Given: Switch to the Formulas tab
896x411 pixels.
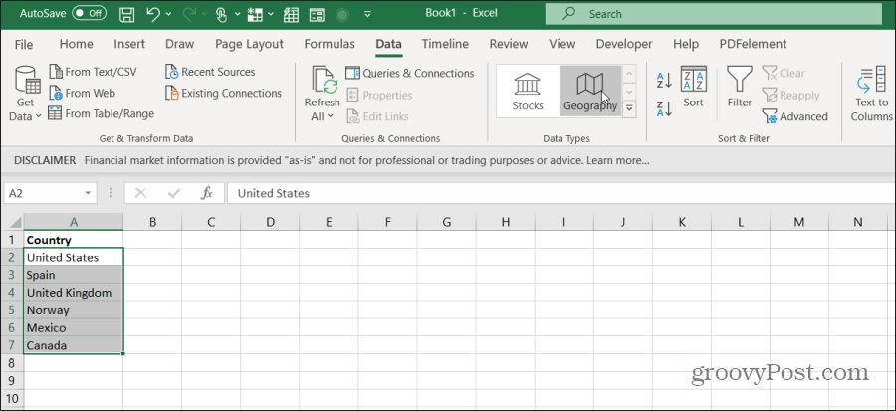Looking at the screenshot, I should pyautogui.click(x=329, y=44).
